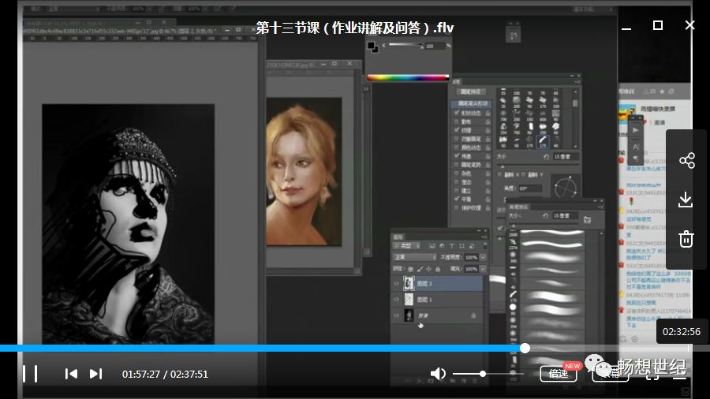Click the brush angle input field

point(530,188)
